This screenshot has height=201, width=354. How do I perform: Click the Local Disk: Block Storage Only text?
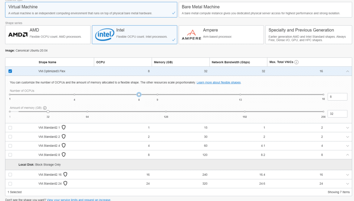coord(40,165)
